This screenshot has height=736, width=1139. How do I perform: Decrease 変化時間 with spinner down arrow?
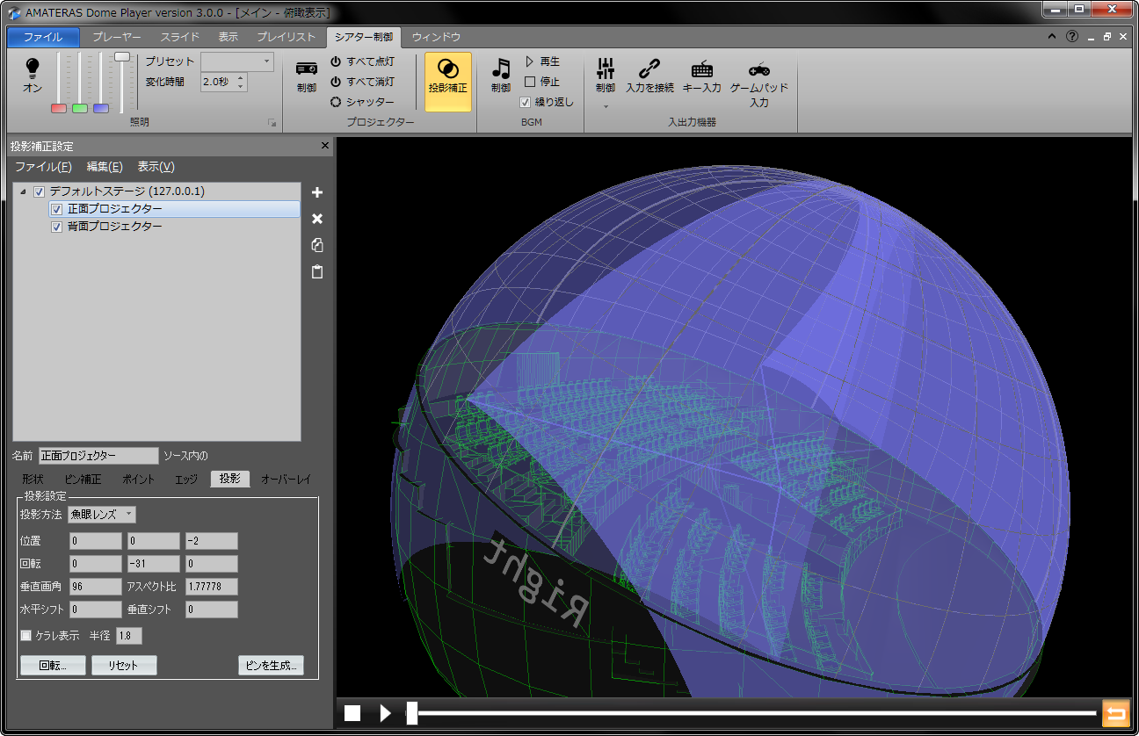[x=241, y=86]
